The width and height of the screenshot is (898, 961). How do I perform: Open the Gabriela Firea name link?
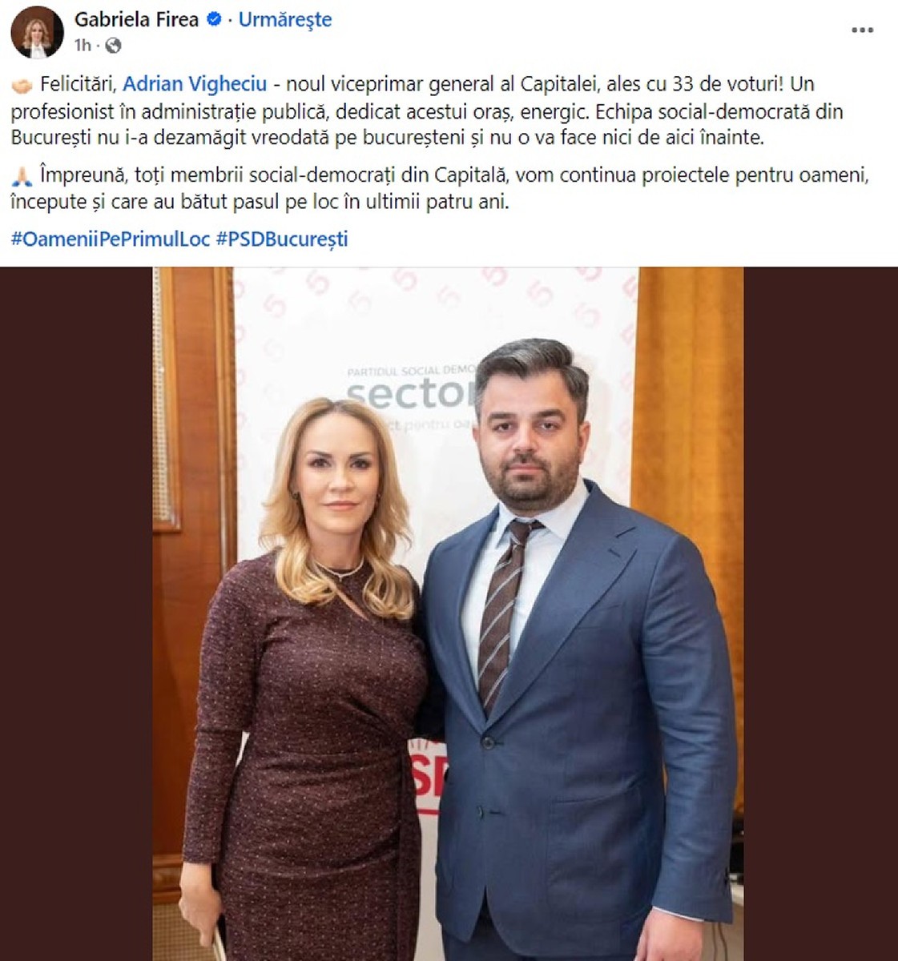pos(136,20)
